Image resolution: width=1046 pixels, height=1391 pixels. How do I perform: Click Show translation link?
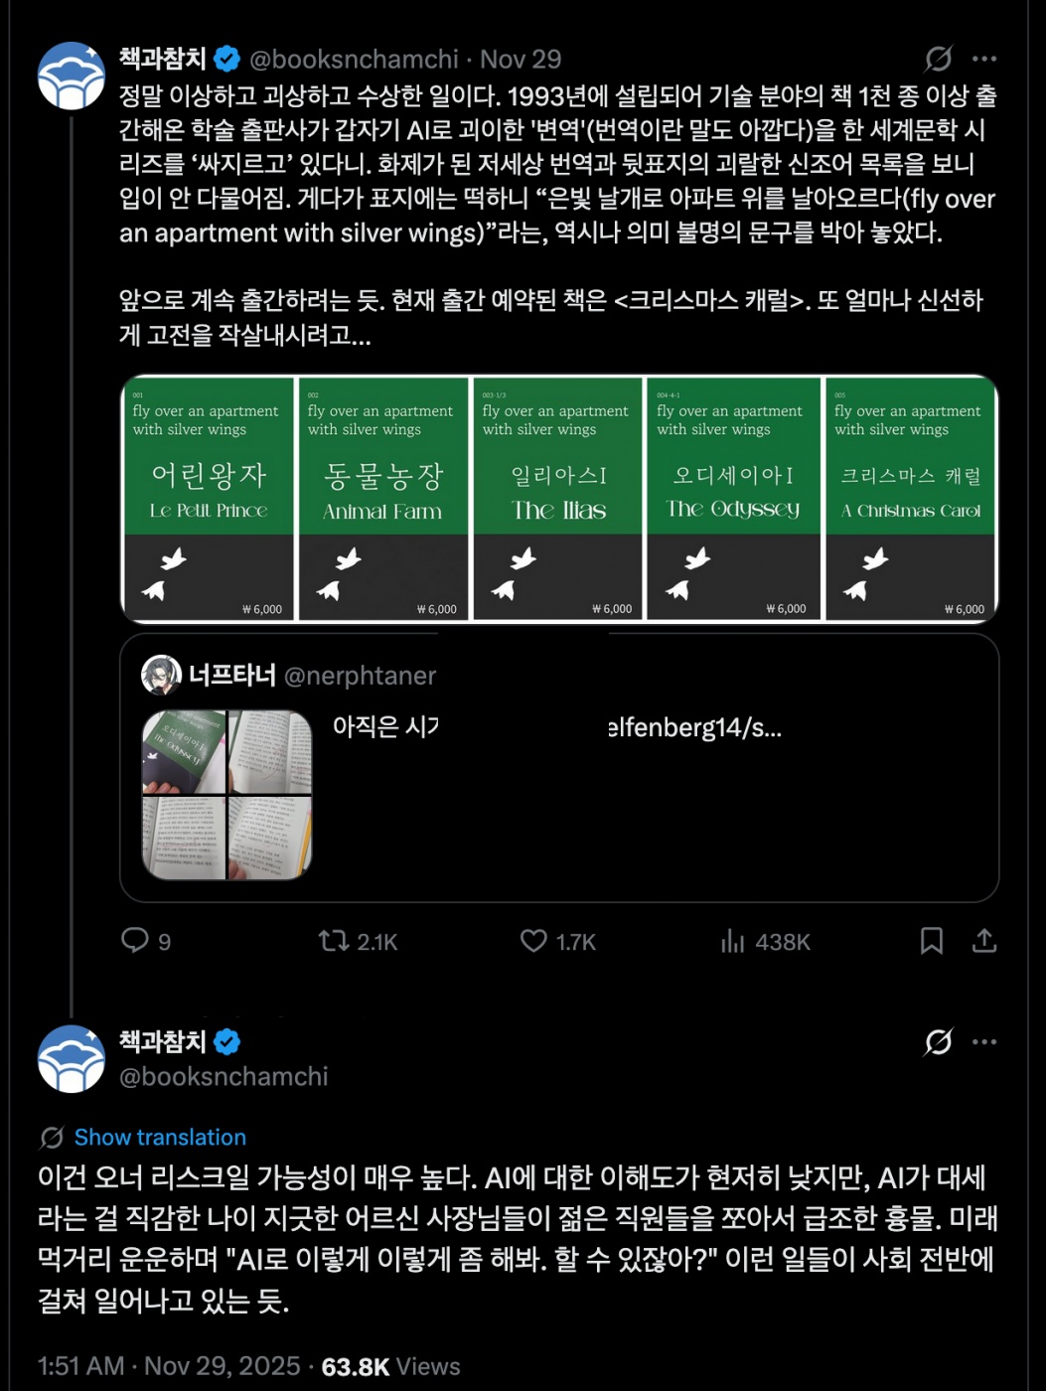click(x=160, y=1138)
